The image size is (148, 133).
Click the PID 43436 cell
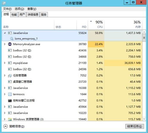point(82,51)
